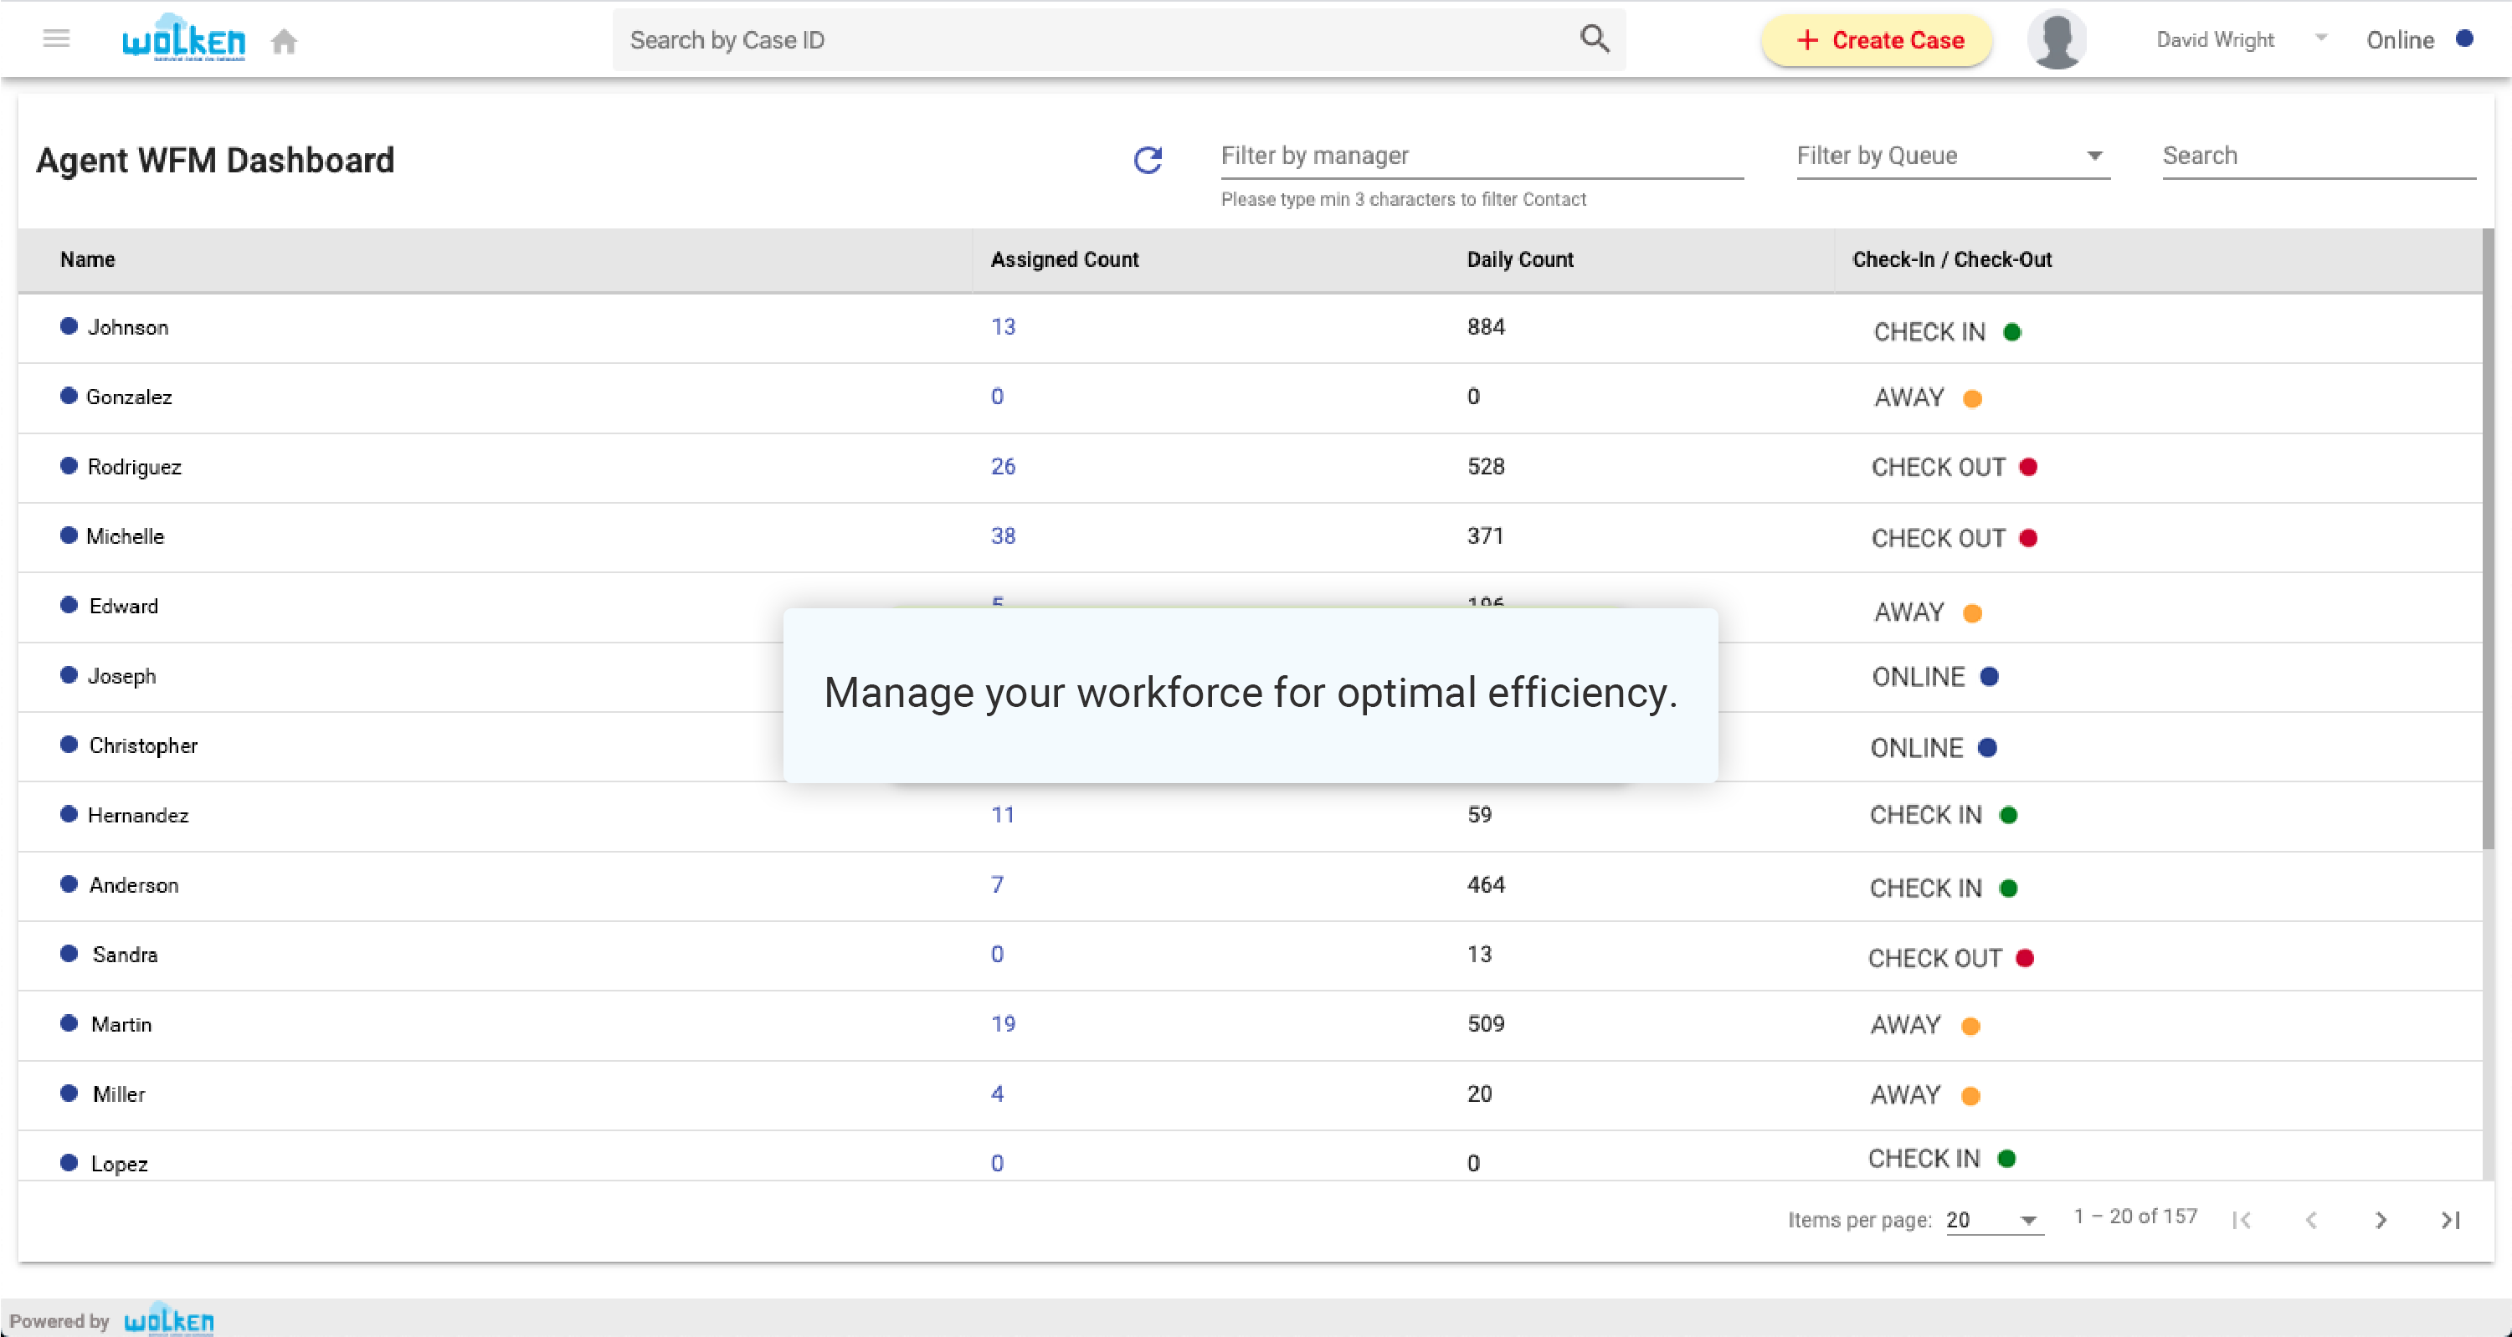
Task: Open David Wright's profile avatar
Action: point(2057,40)
